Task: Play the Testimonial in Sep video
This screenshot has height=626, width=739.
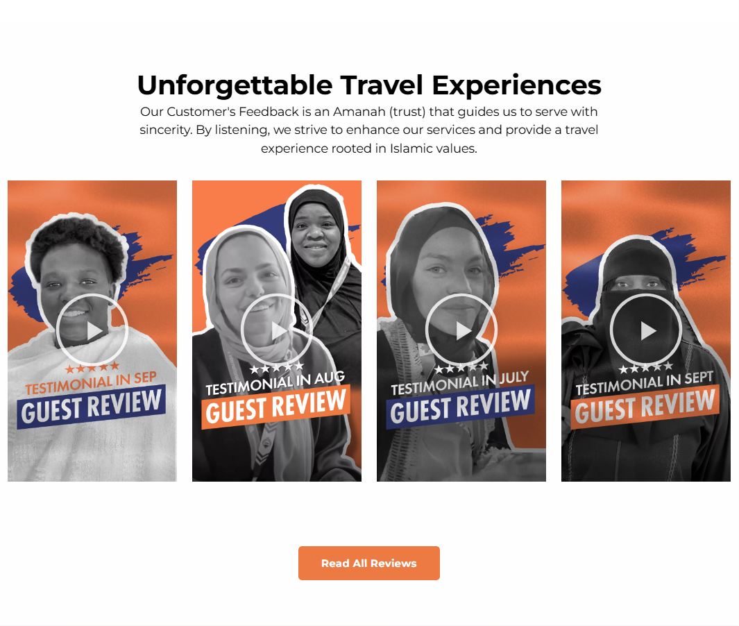Action: click(x=92, y=330)
